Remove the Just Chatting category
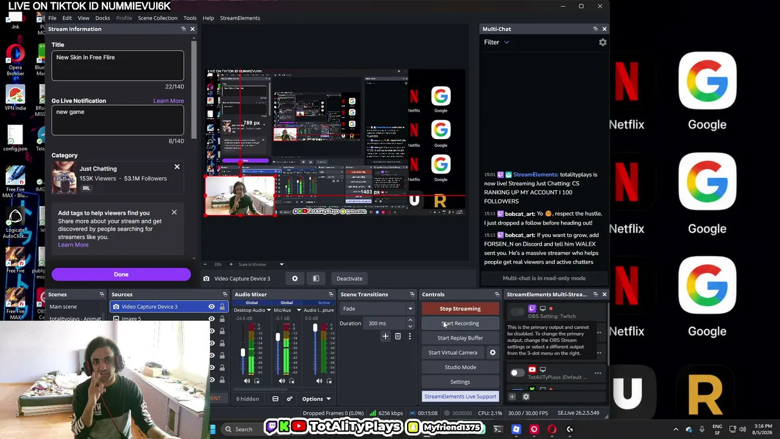Viewport: 780px width, 439px height. tap(177, 166)
